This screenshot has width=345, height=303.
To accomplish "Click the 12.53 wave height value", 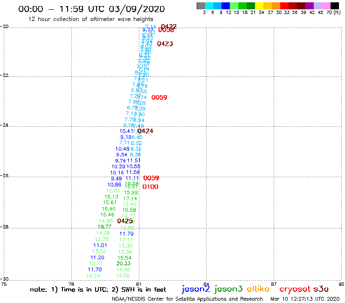I will tap(113, 191).
